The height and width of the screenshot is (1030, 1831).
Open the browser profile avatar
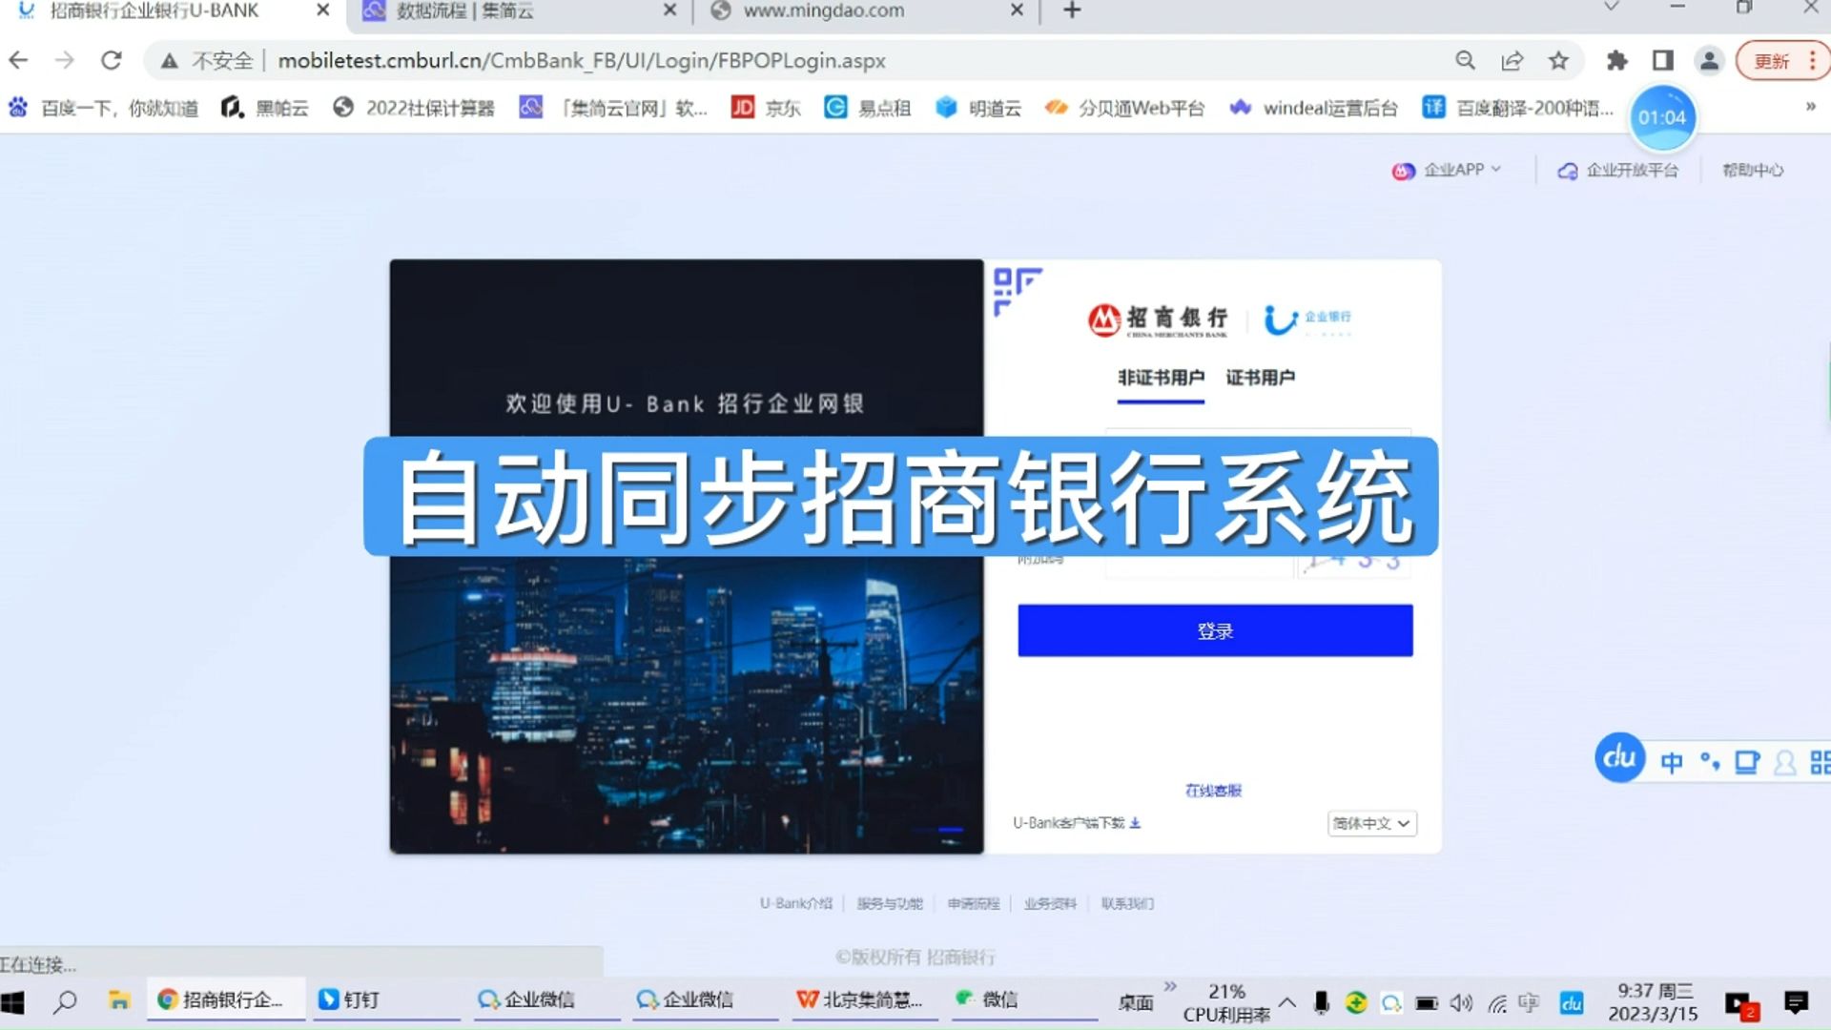tap(1710, 61)
